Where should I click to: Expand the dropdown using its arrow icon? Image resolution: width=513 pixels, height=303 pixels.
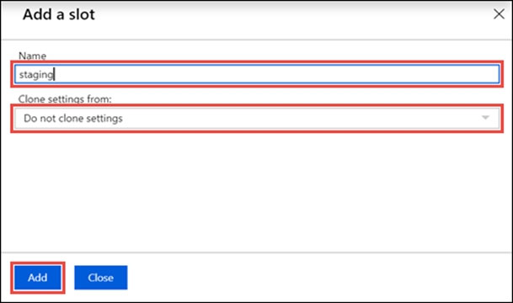point(485,118)
